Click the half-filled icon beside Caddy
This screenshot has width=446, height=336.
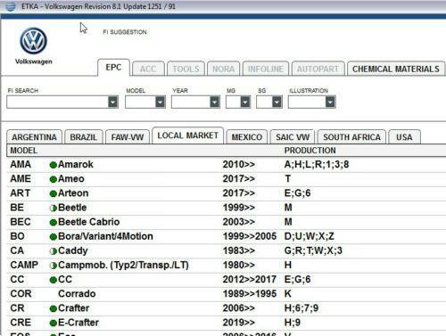[54, 251]
